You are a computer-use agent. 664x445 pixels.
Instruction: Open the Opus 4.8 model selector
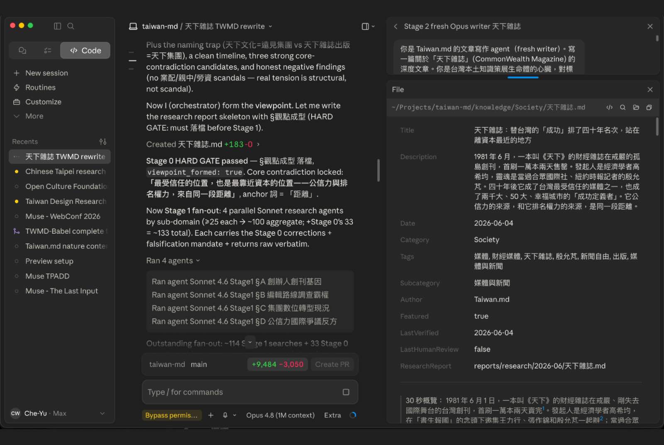pyautogui.click(x=280, y=416)
